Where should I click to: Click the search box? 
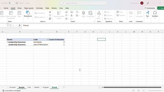(83, 3)
